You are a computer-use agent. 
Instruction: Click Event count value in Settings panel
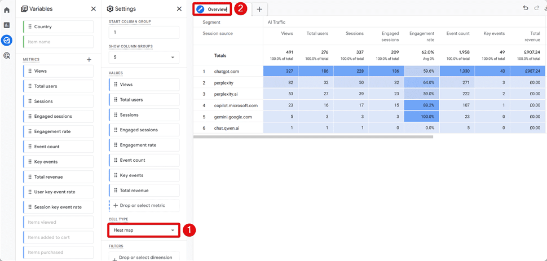tap(144, 160)
